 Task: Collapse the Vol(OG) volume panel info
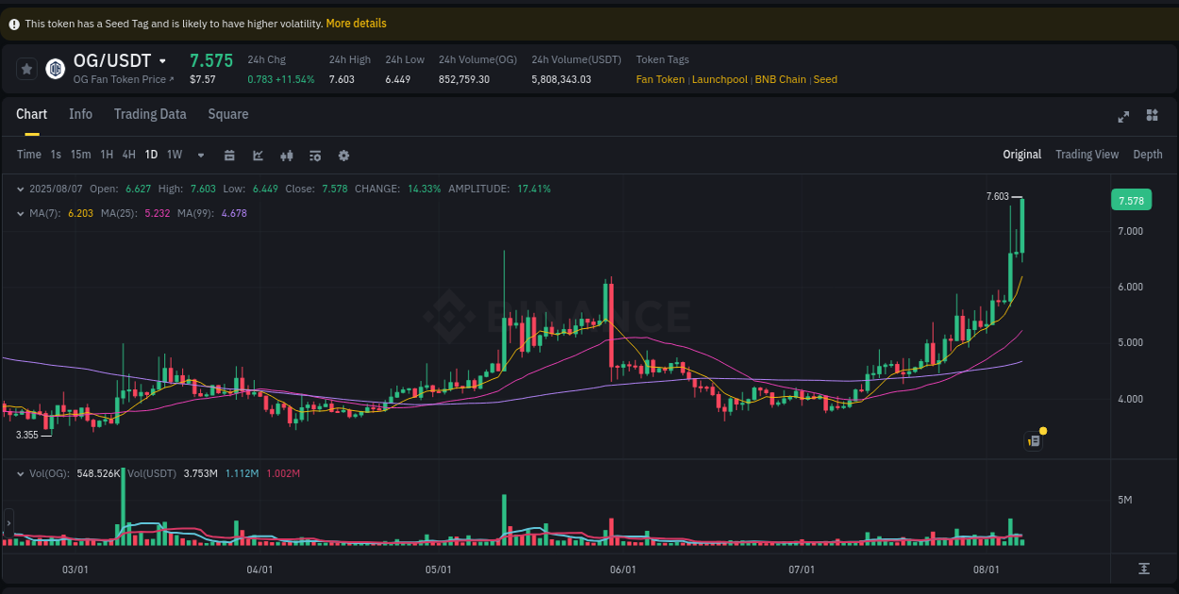pyautogui.click(x=21, y=475)
